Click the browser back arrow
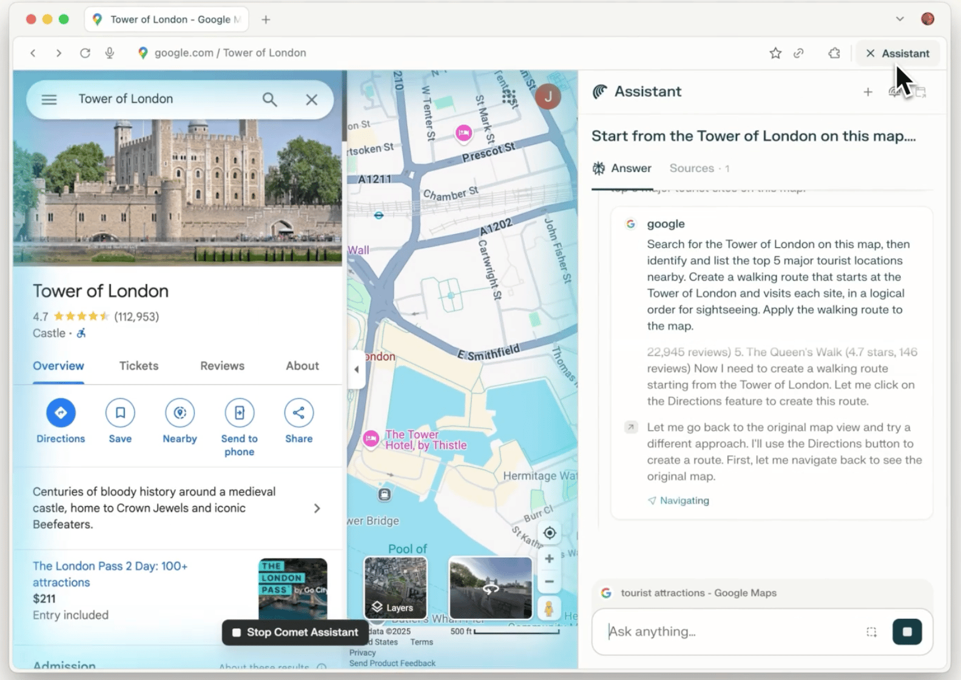 33,53
